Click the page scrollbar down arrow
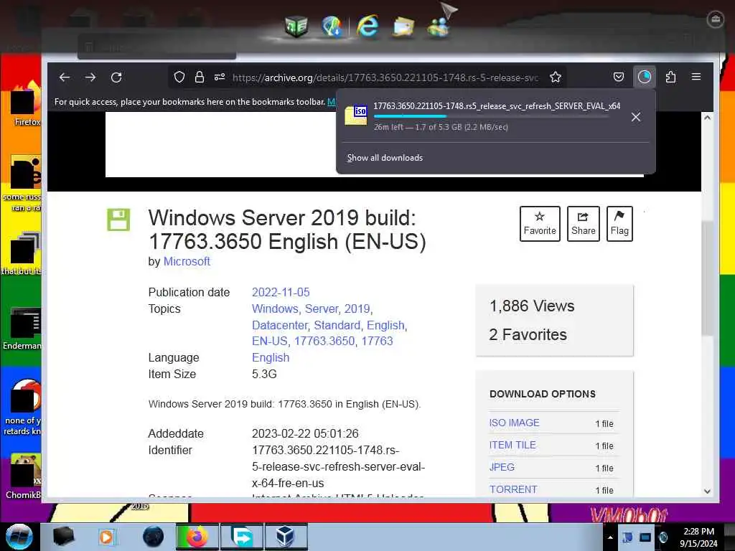The height and width of the screenshot is (551, 735). pos(707,491)
